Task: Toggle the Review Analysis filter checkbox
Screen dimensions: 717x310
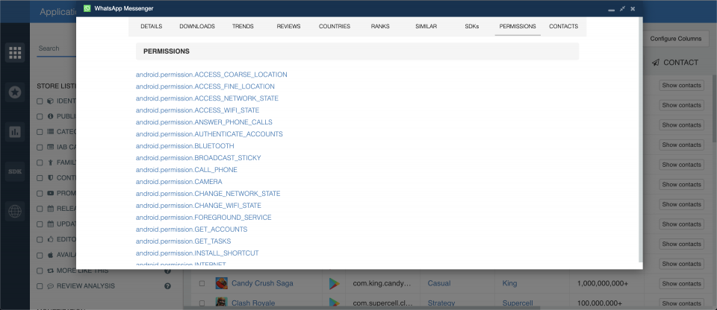Action: (x=40, y=286)
